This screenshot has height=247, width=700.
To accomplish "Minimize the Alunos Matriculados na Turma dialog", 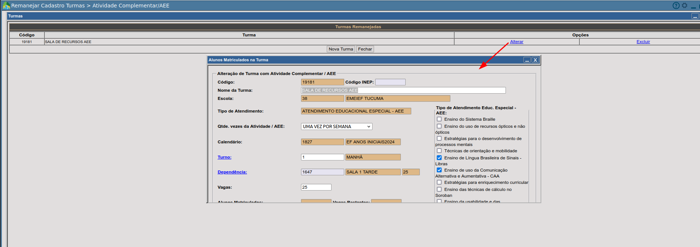I will click(x=527, y=60).
